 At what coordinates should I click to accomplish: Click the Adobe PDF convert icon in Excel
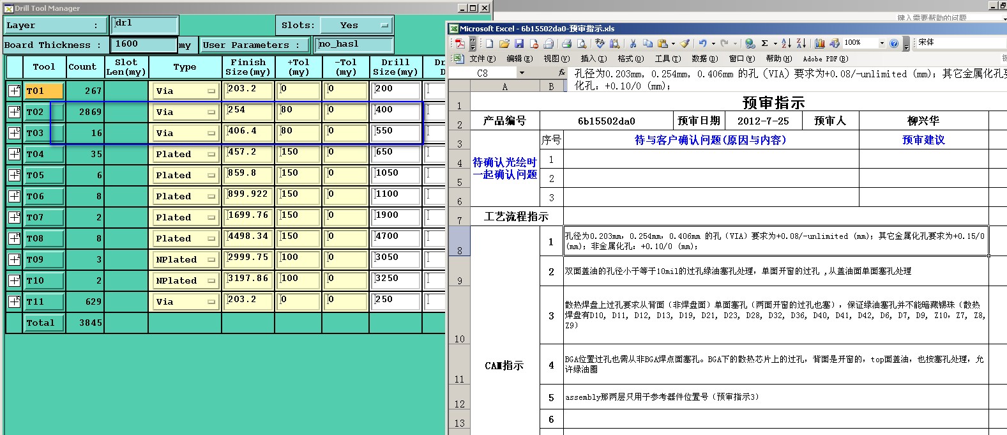click(460, 43)
